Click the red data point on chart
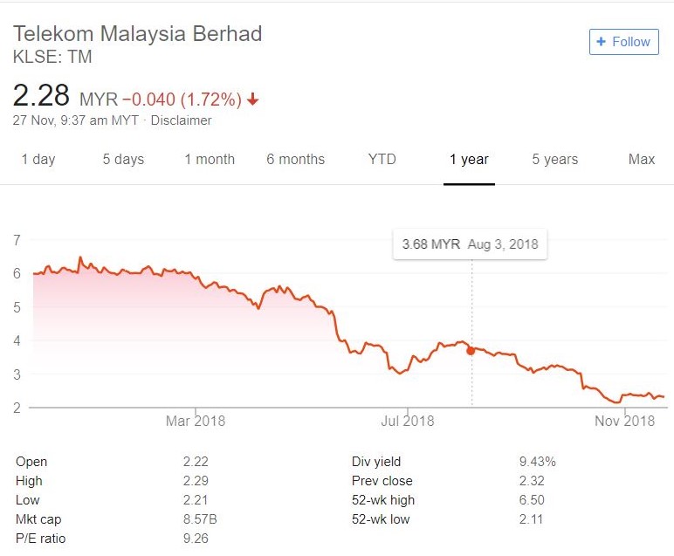The width and height of the screenshot is (674, 556). (x=471, y=350)
